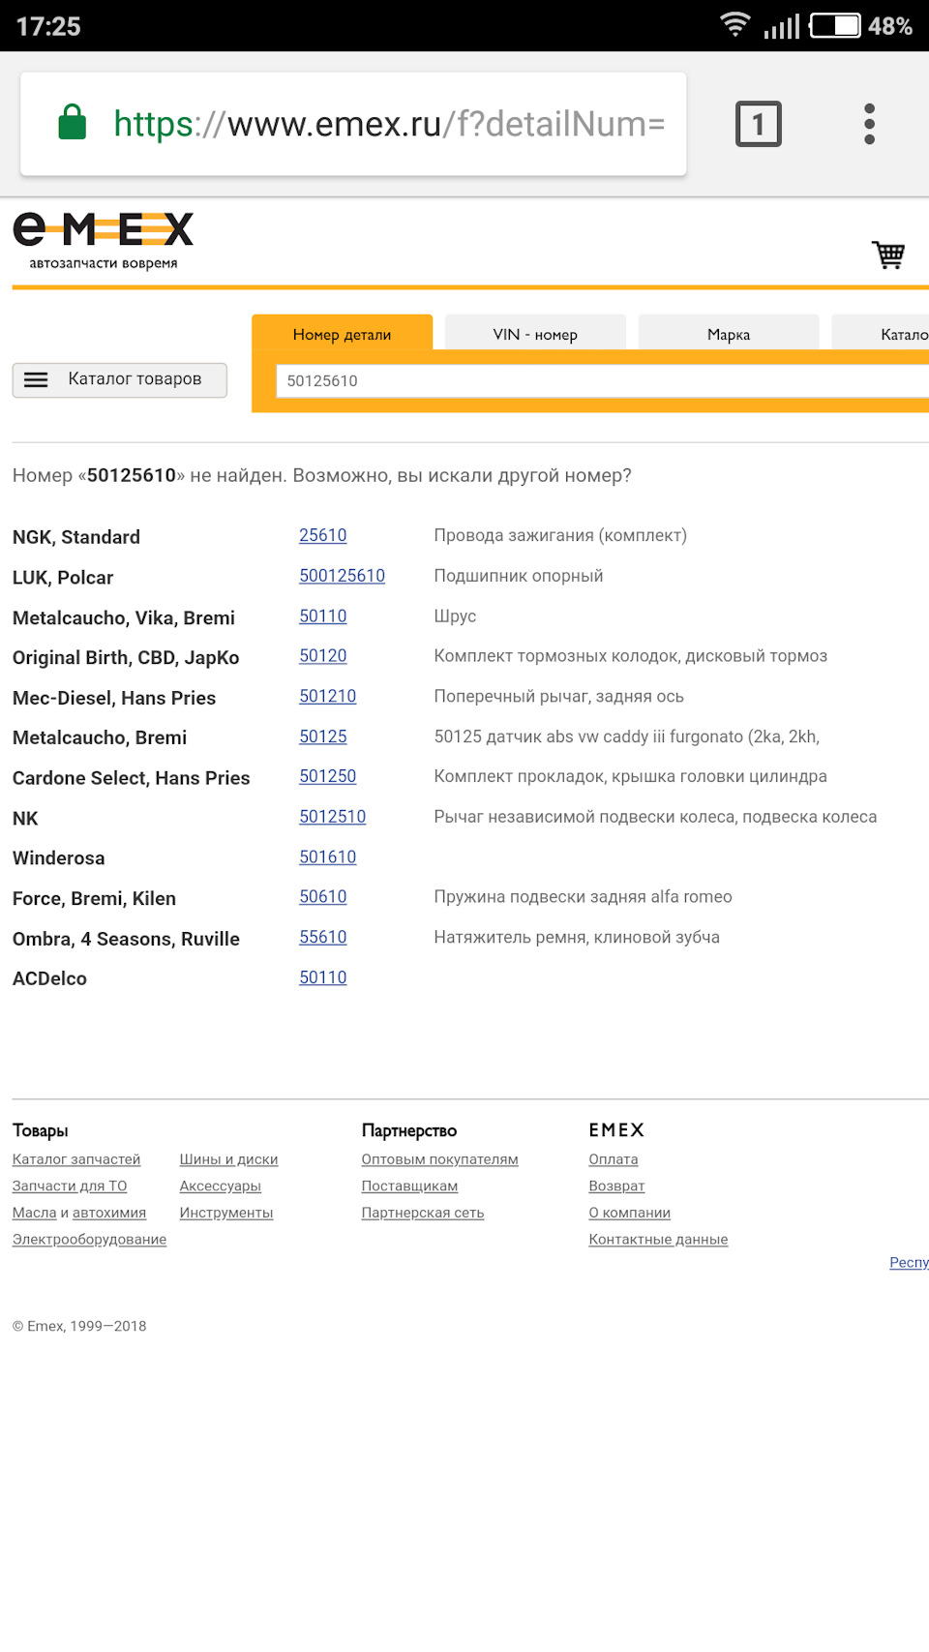The height and width of the screenshot is (1652, 929).
Task: Open part number 50120 link
Action: (323, 656)
